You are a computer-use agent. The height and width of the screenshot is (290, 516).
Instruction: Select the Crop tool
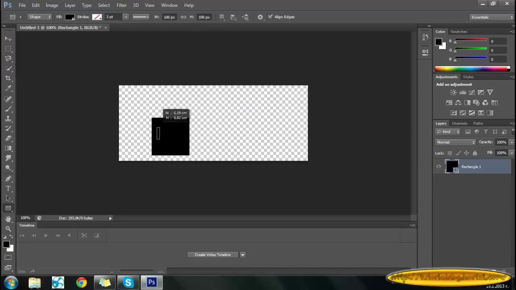[x=8, y=78]
